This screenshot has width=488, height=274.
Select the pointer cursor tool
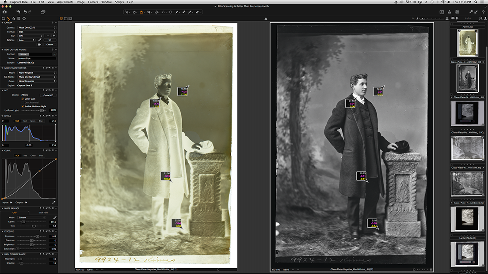[127, 12]
